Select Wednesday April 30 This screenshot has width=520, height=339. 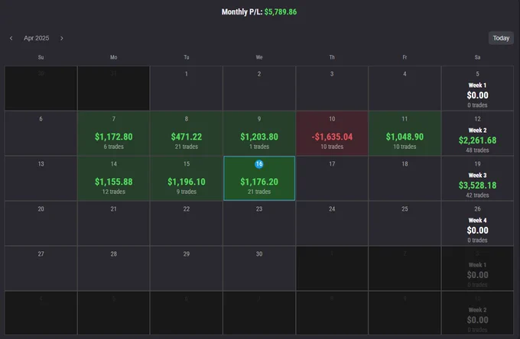click(x=259, y=268)
